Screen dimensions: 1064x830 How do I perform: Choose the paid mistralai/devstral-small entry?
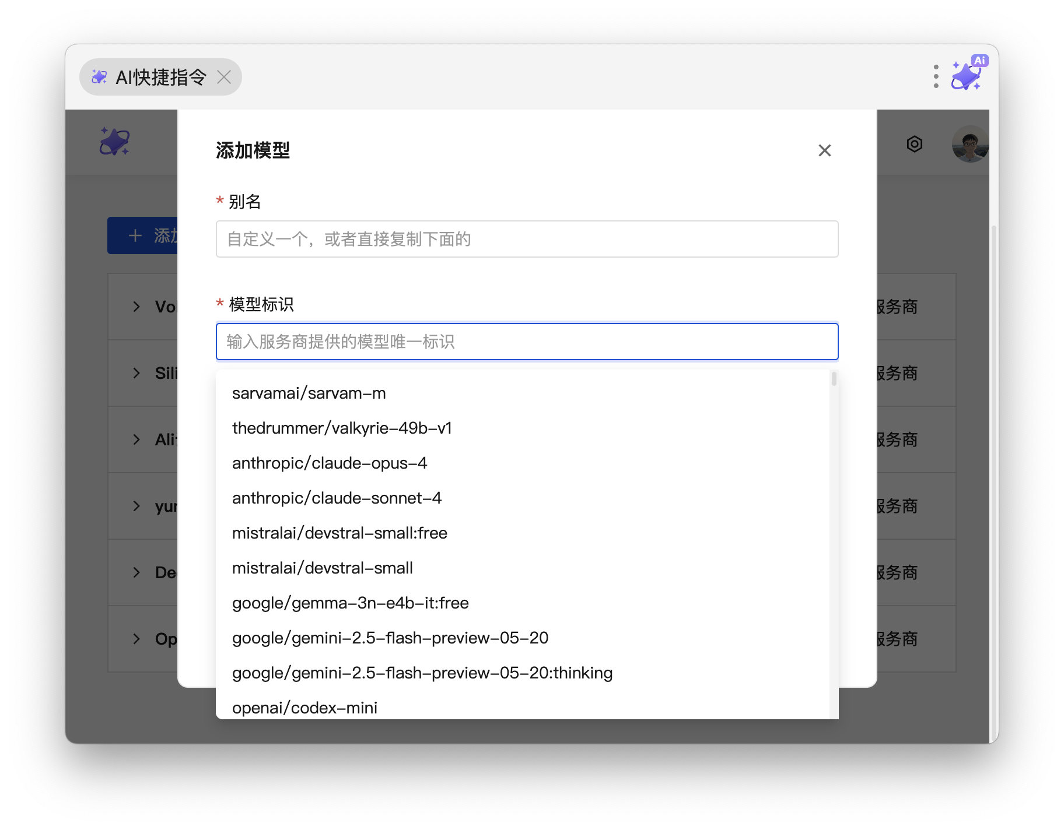point(522,568)
